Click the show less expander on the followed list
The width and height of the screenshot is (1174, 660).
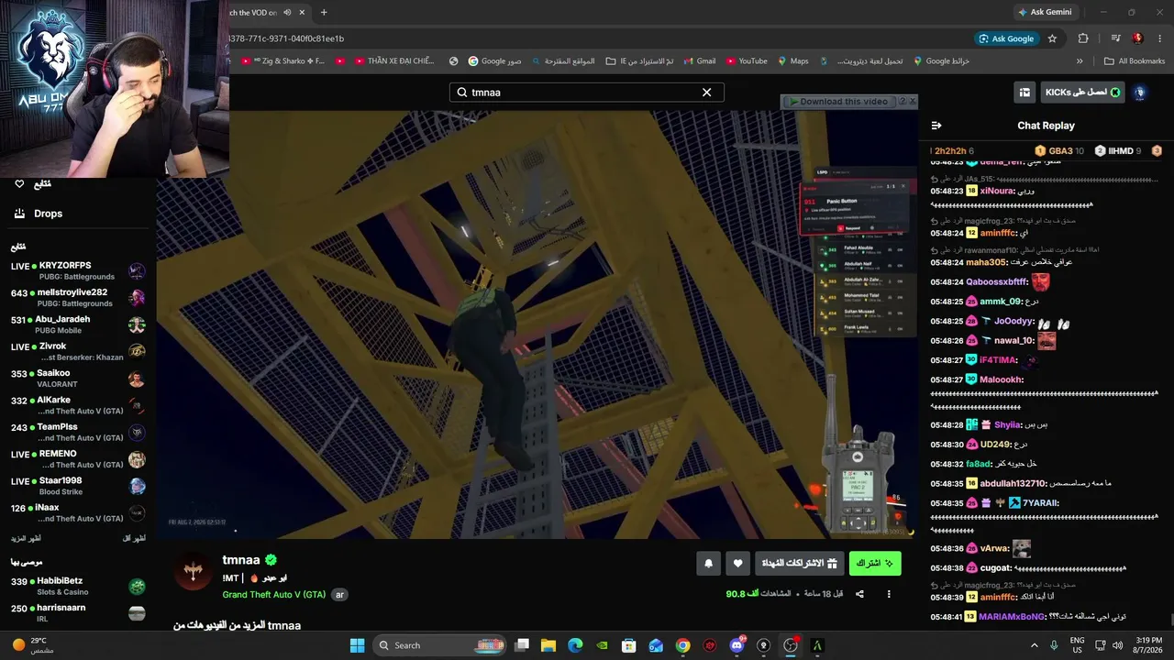tap(134, 538)
